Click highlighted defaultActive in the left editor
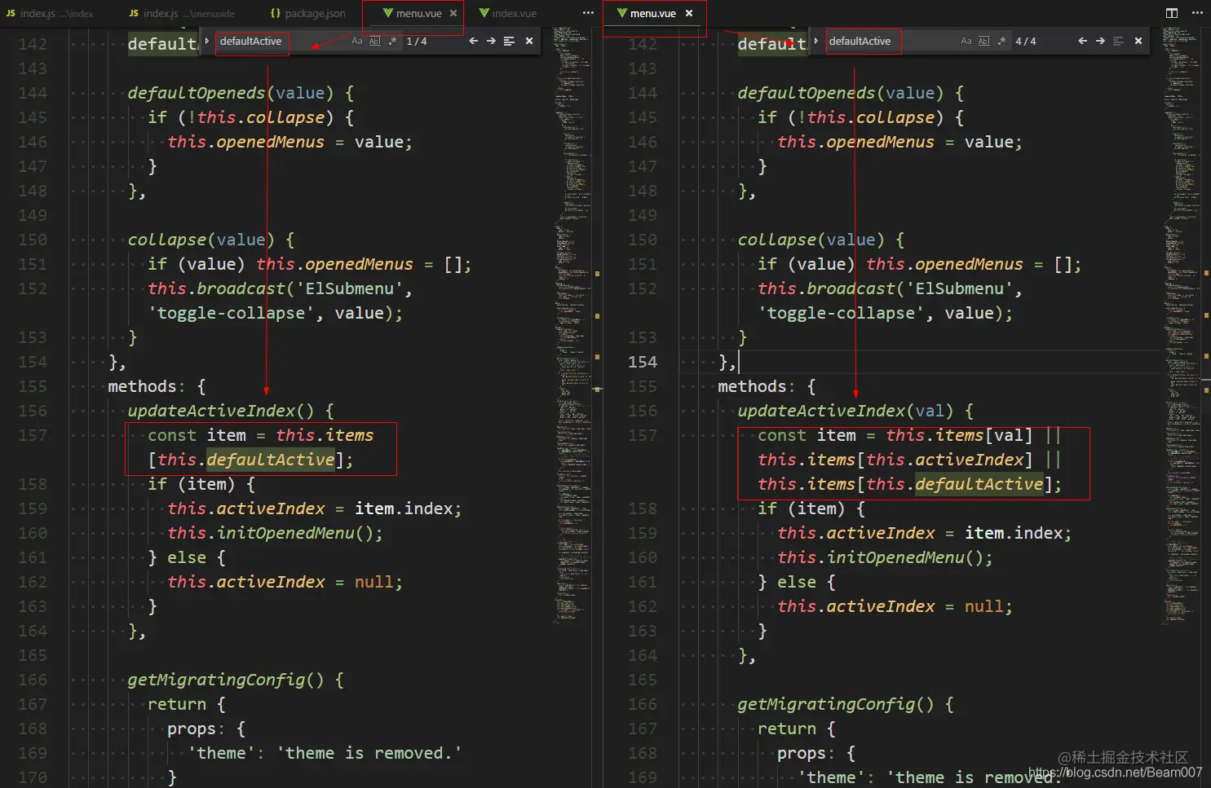This screenshot has height=788, width=1211. pos(271,460)
